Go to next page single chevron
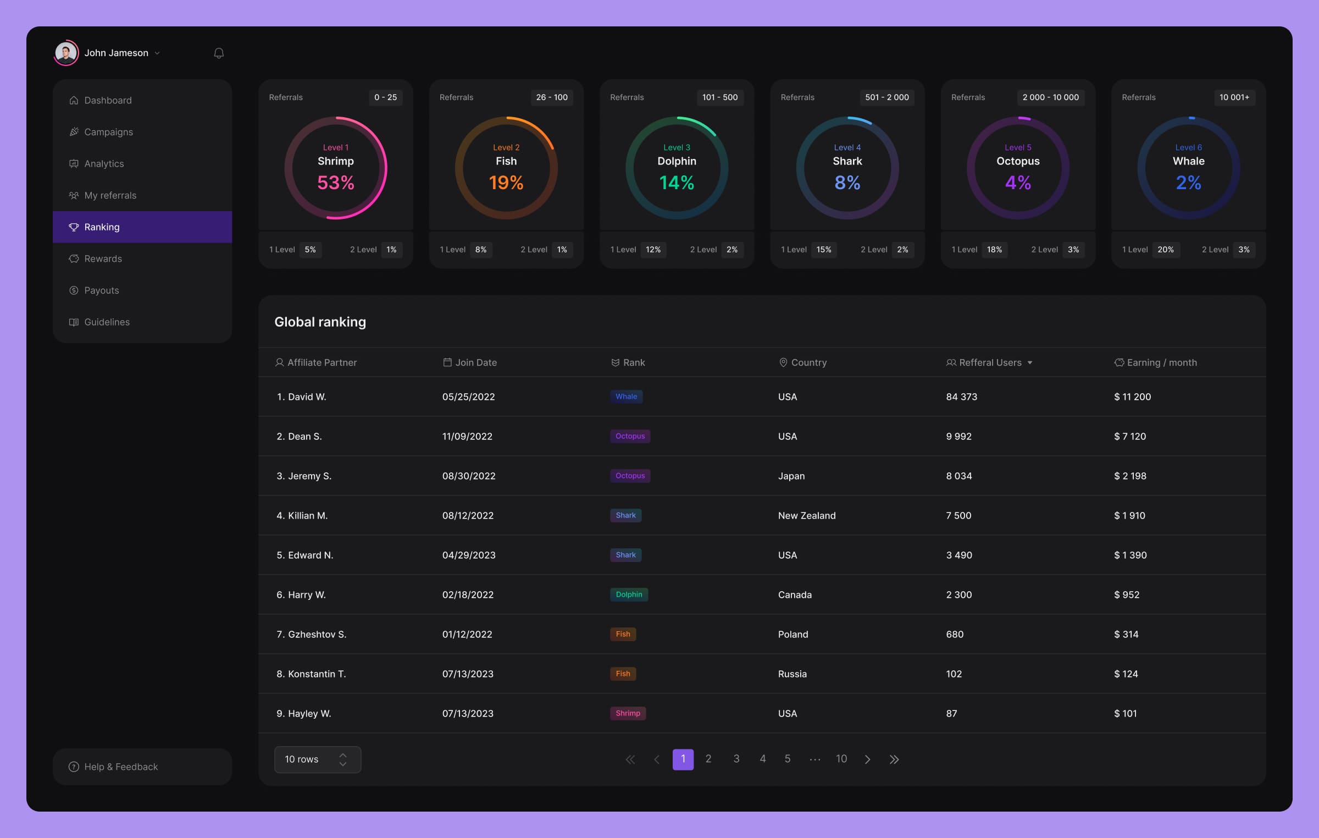 point(867,759)
